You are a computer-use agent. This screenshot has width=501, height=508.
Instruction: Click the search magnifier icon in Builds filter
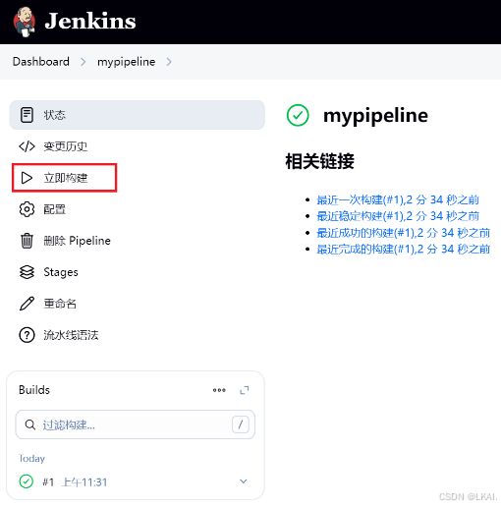30,424
